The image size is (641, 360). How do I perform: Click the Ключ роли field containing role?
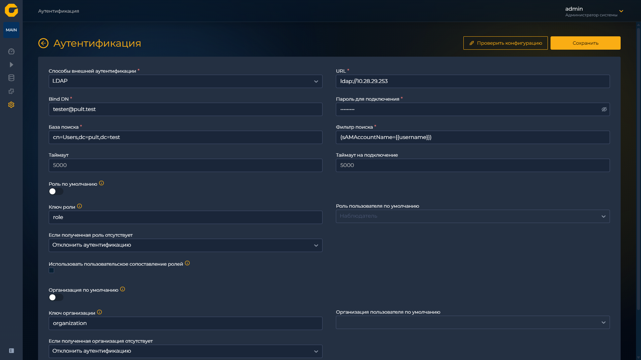coord(185,217)
